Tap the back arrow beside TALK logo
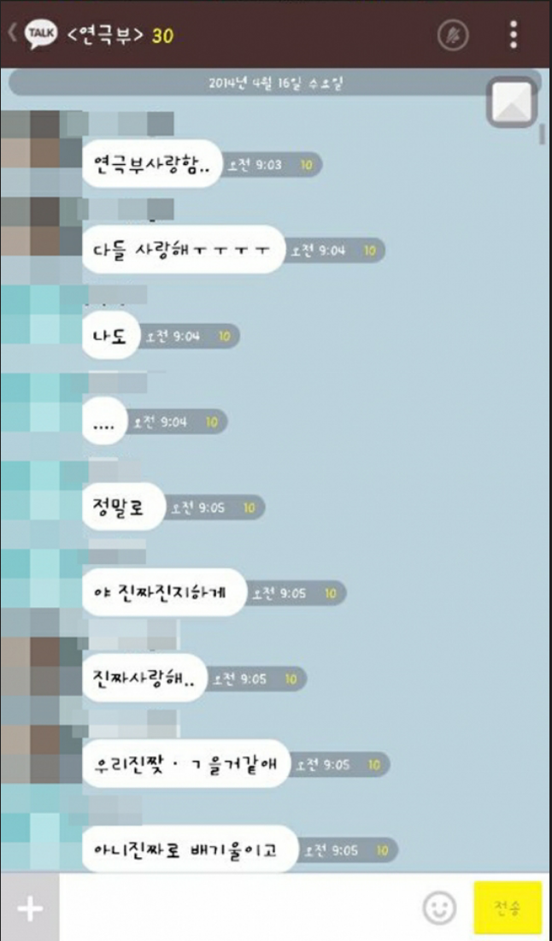This screenshot has width=552, height=941. [x=11, y=33]
